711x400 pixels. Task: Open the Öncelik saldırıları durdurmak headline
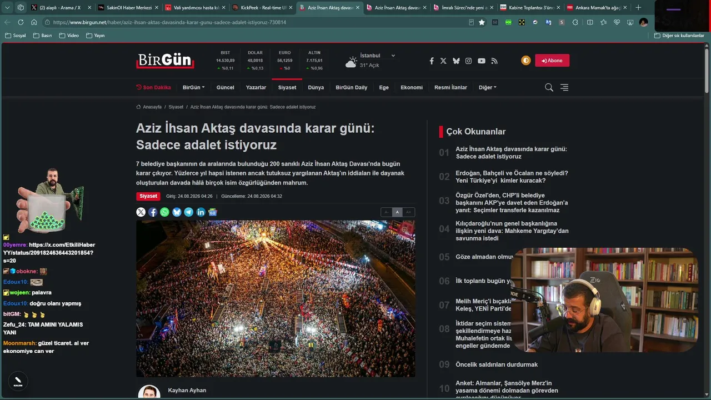point(497,364)
